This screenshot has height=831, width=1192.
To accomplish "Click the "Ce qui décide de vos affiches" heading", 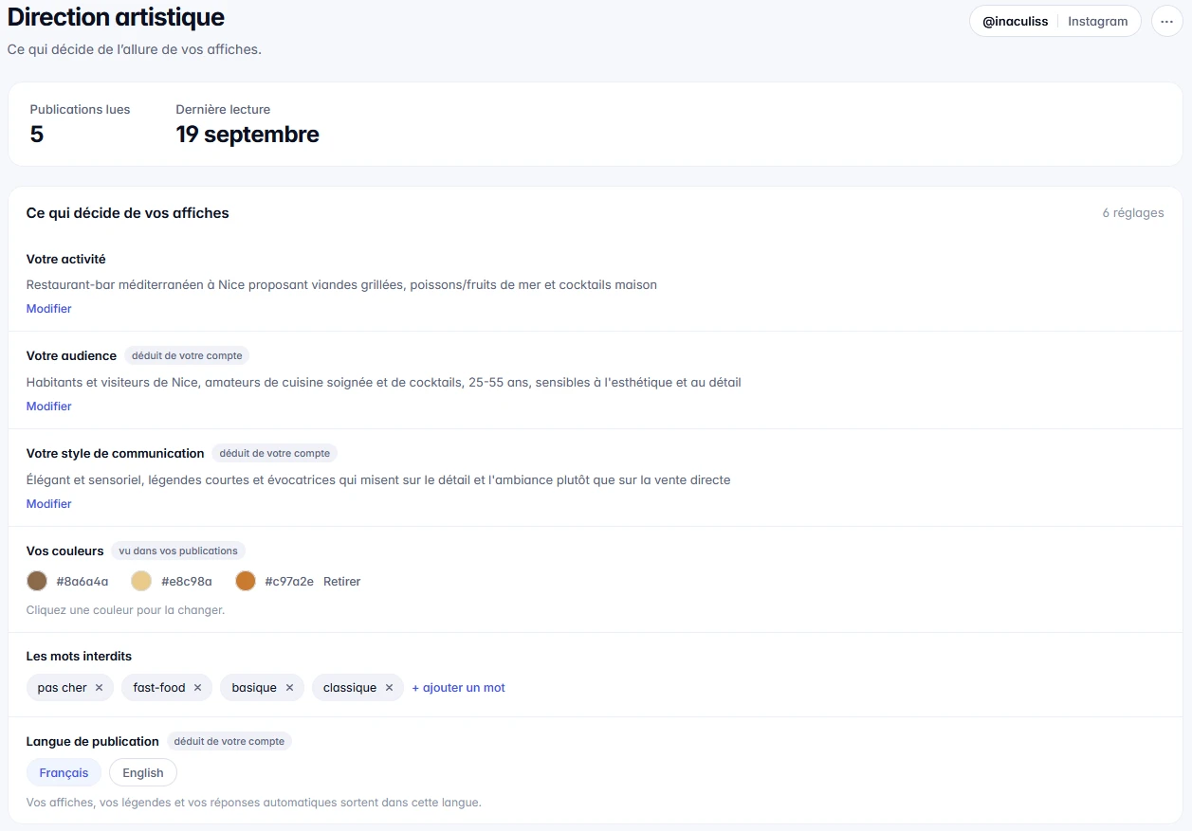I will click(x=128, y=213).
